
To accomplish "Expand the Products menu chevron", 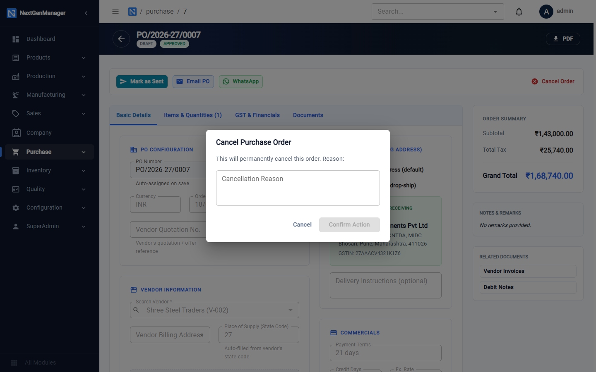I will click(x=84, y=58).
